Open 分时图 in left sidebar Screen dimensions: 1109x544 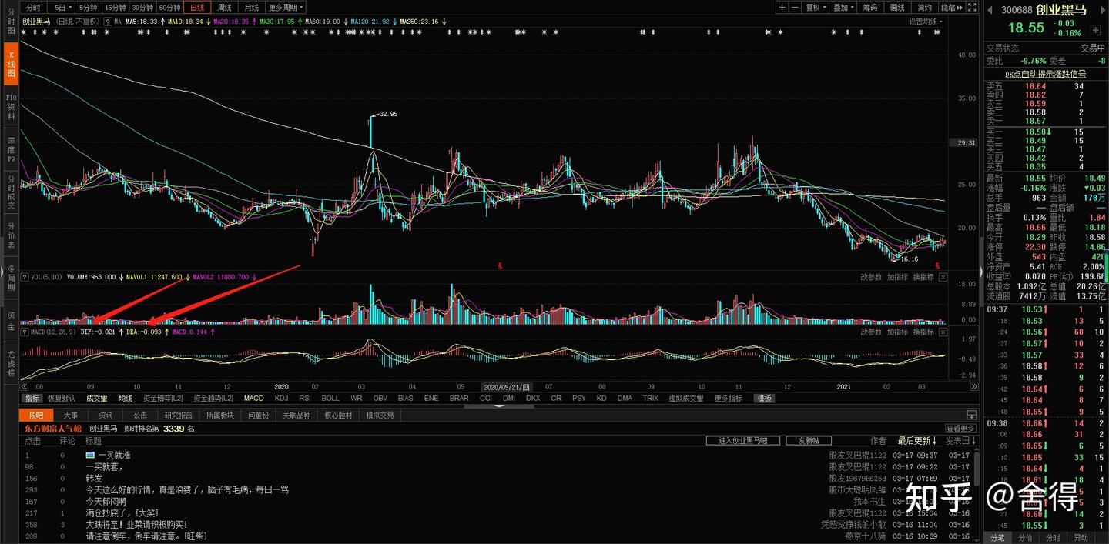11,21
